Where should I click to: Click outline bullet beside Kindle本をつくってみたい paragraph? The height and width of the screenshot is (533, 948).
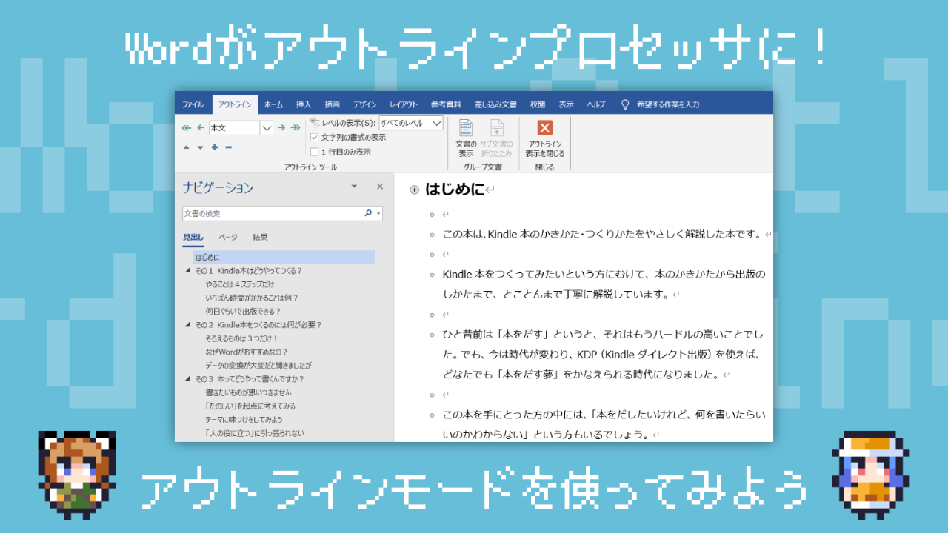point(432,275)
